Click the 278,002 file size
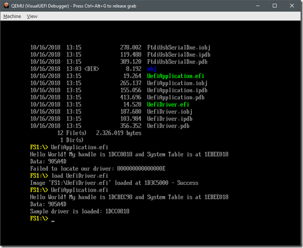The width and height of the screenshot is (303, 248). click(131, 48)
